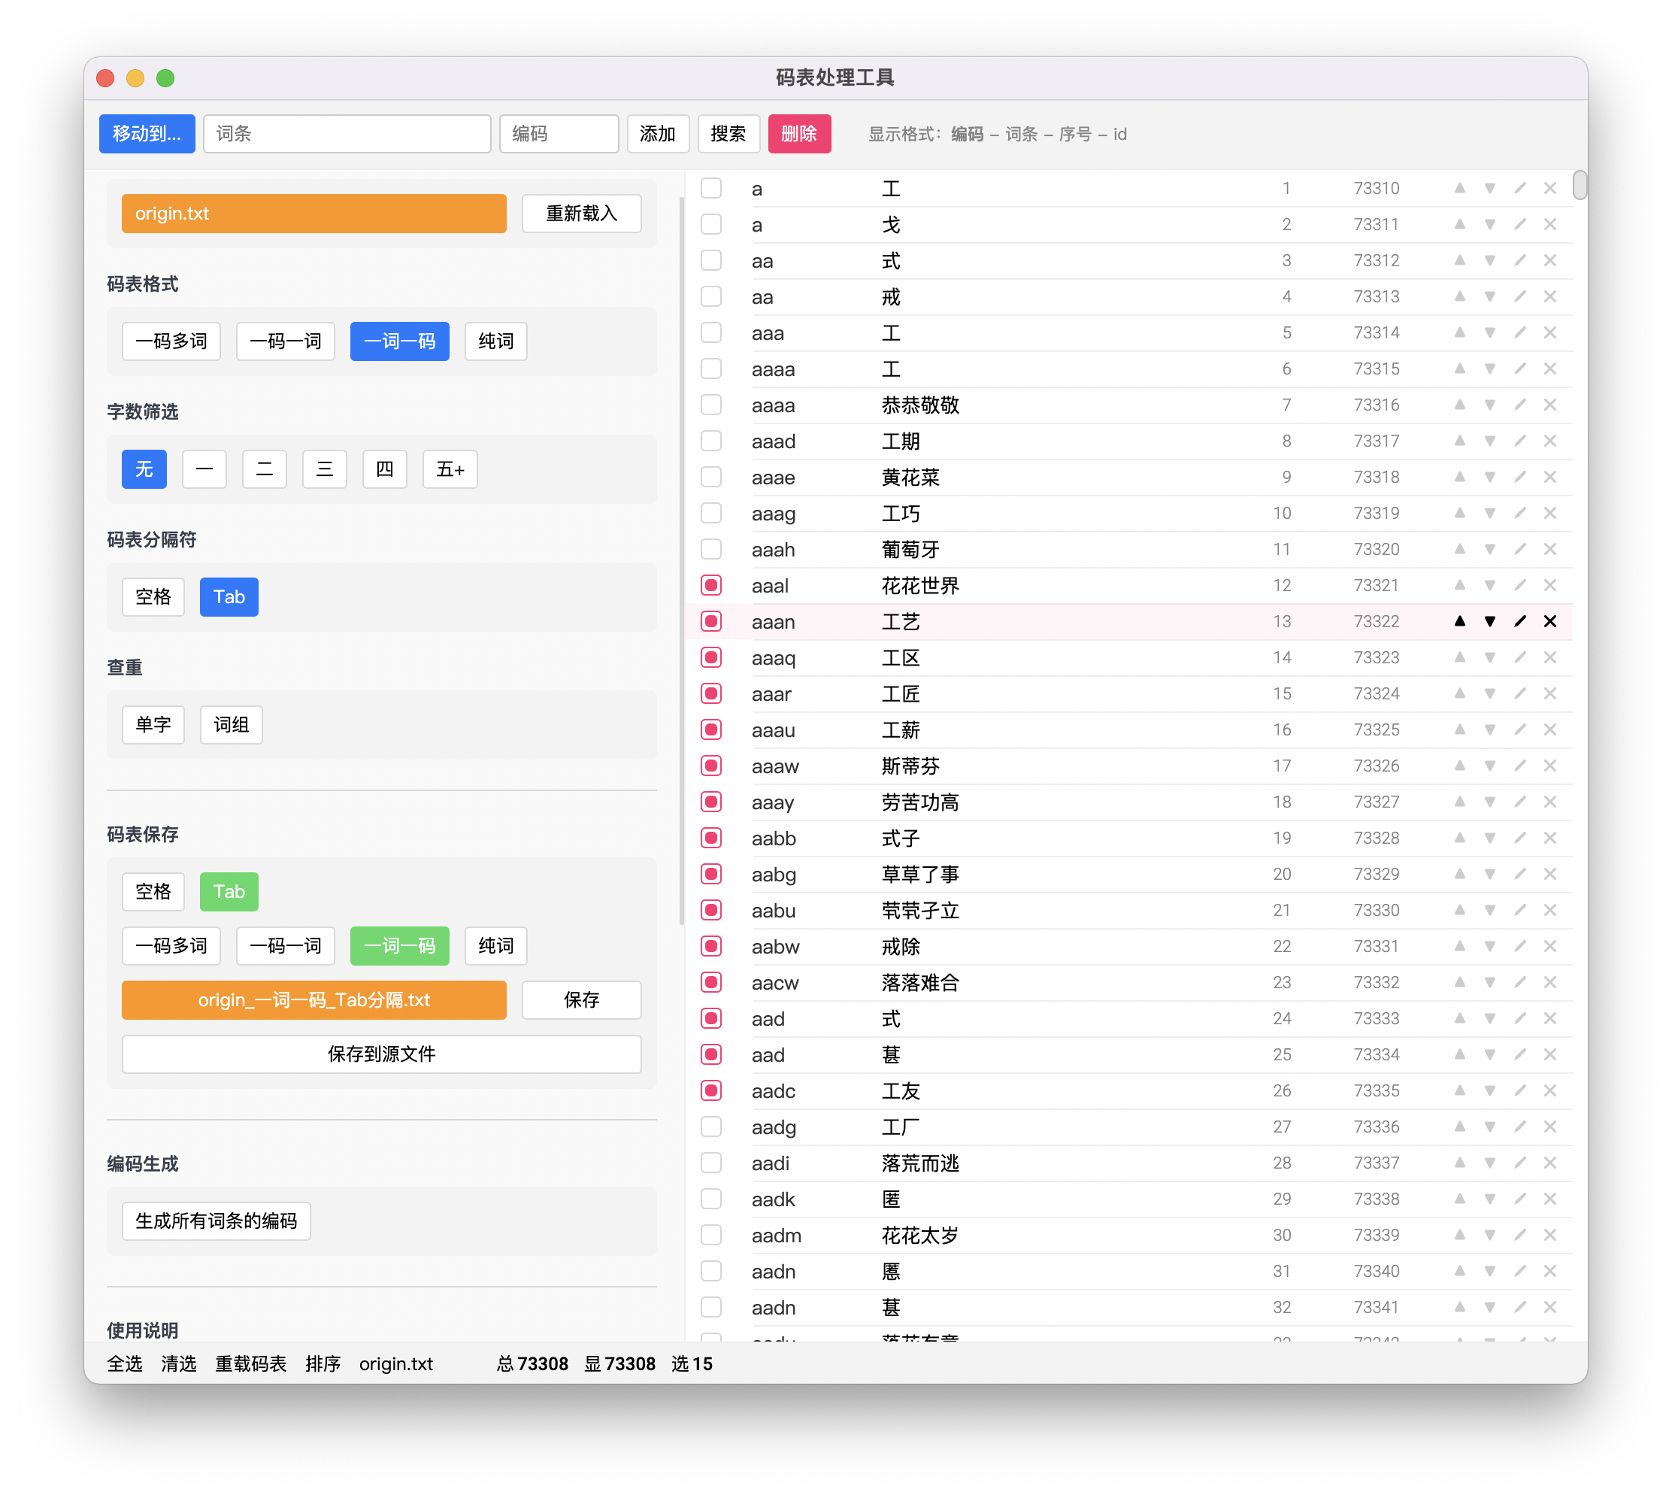This screenshot has height=1495, width=1672.
Task: Delete the 落落难合 entry
Action: click(x=1549, y=982)
